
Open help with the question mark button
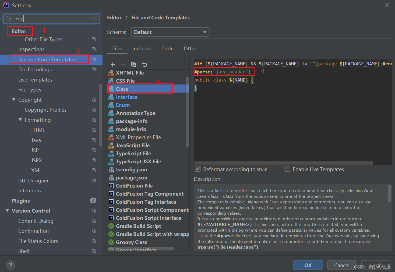10,265
